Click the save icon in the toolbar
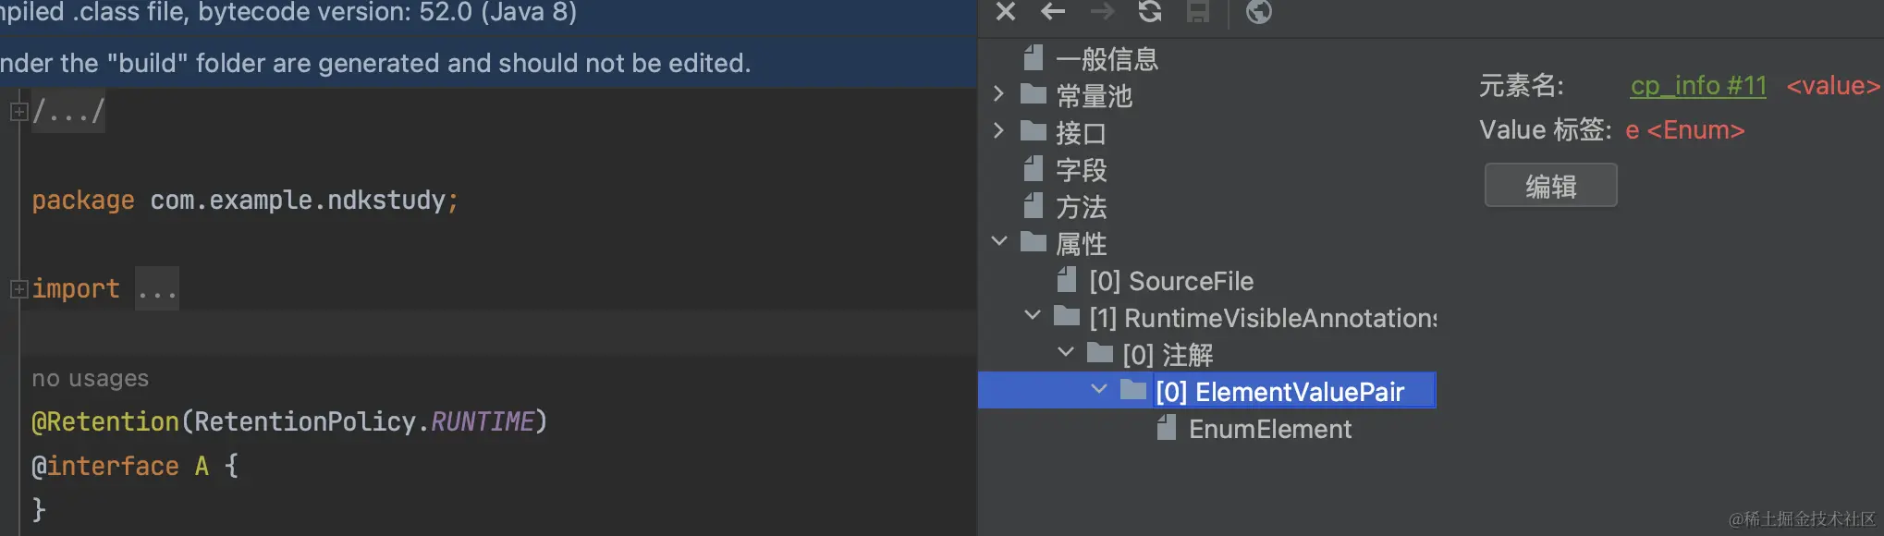This screenshot has width=1884, height=536. pyautogui.click(x=1198, y=13)
